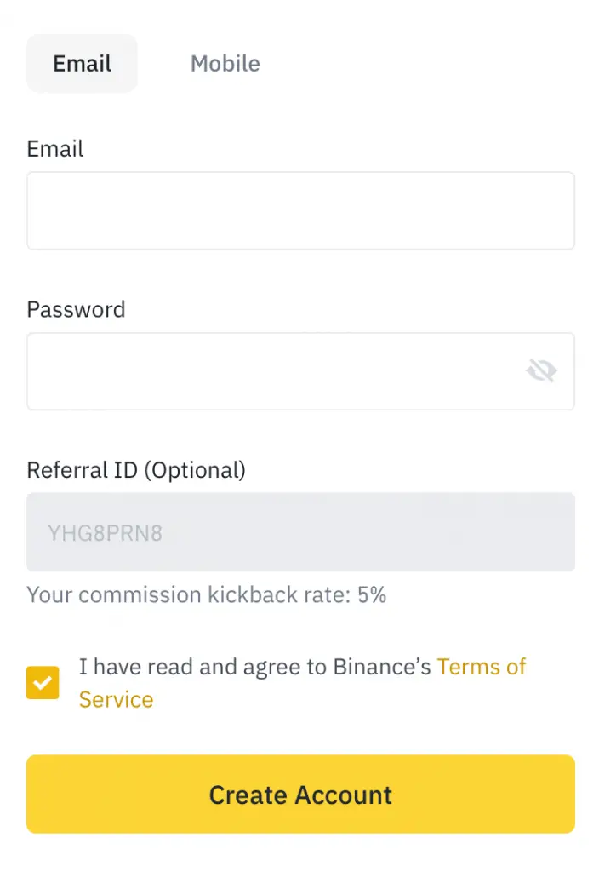
Task: Switch to the Mobile registration tab
Action: click(x=225, y=63)
